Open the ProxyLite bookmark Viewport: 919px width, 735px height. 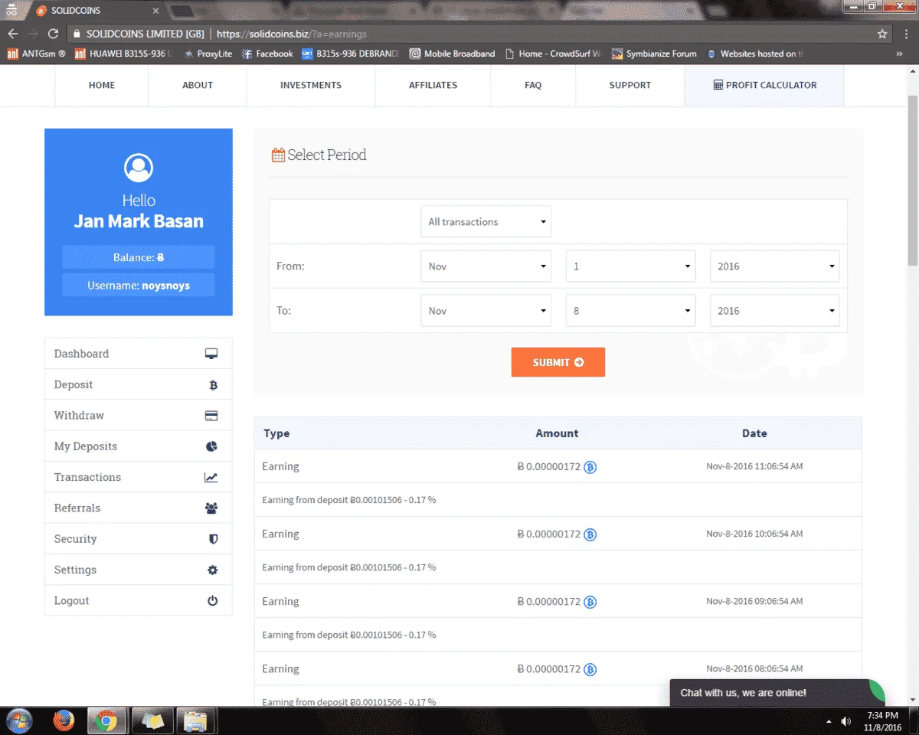pos(208,54)
